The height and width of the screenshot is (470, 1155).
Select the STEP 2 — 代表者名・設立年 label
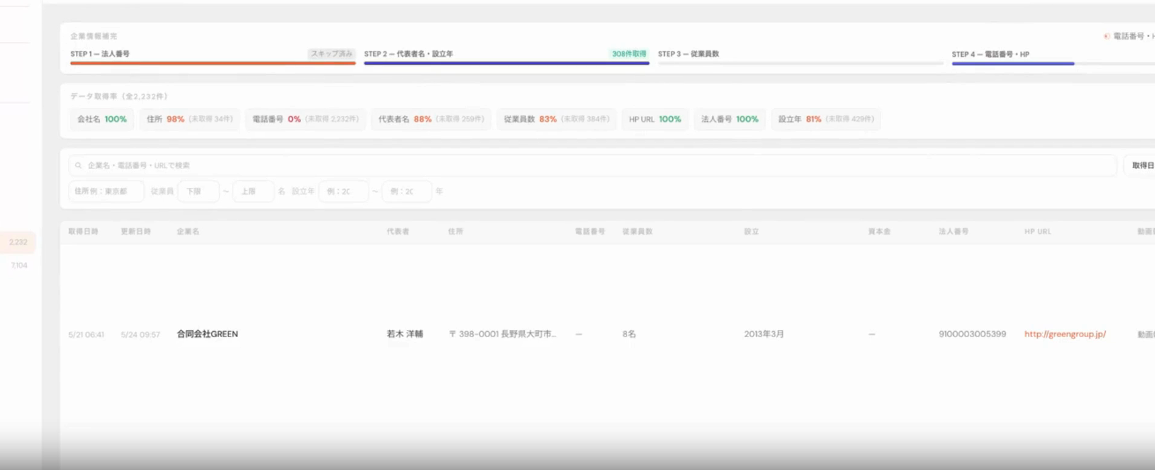(x=409, y=54)
